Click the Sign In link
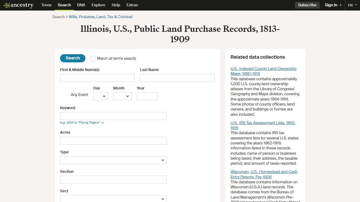 pos(333,5)
